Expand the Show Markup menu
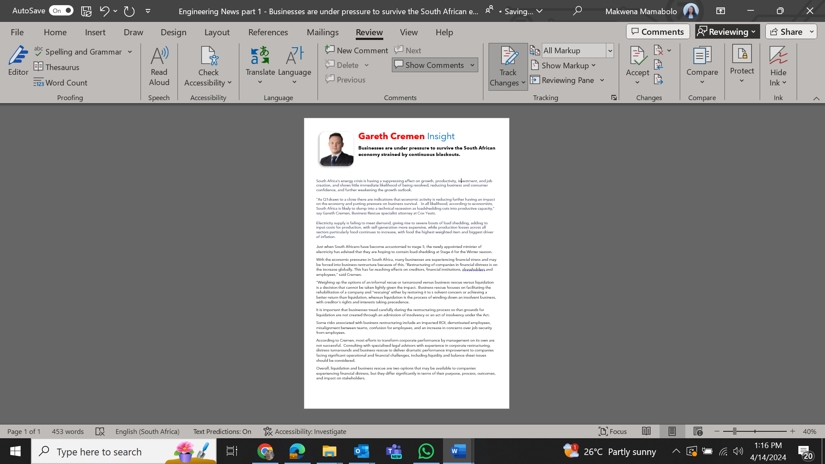The image size is (825, 464). pos(564,65)
